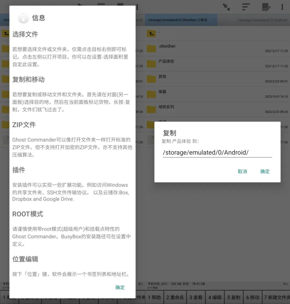
Task: Click the ZIP文件 heading in the 信息 dialog
Action: click(24, 125)
